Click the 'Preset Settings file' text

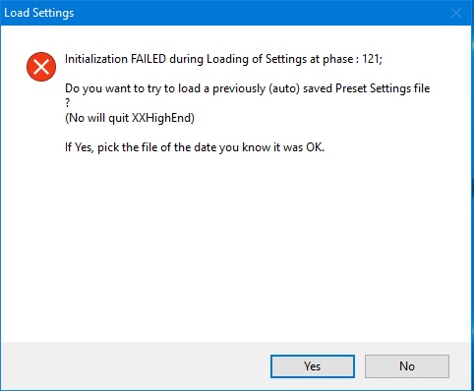[383, 88]
